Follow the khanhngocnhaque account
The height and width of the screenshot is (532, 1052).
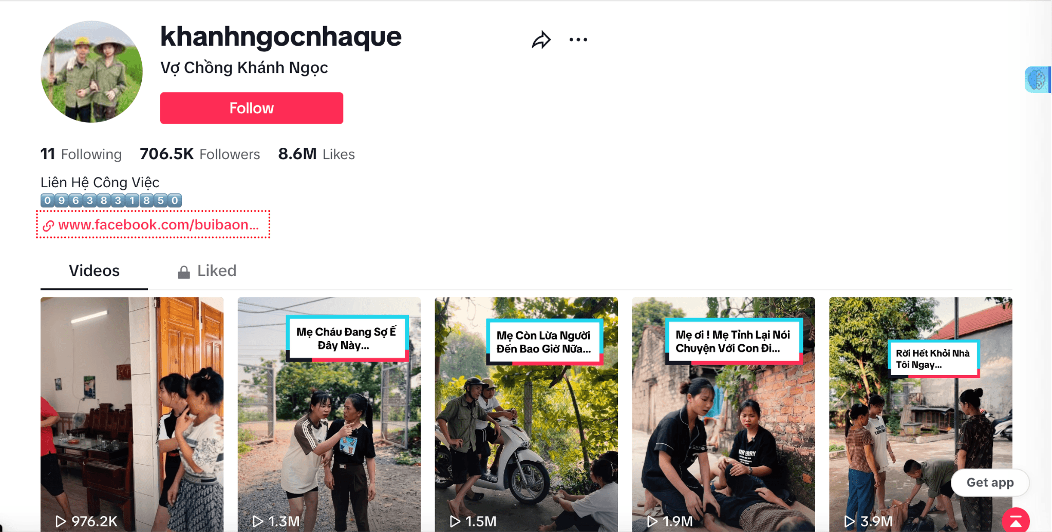pos(252,108)
